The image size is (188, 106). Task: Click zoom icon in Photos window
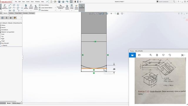click(x=151, y=55)
